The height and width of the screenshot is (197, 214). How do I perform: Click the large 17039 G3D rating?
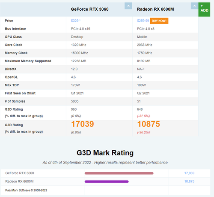pos(83,124)
